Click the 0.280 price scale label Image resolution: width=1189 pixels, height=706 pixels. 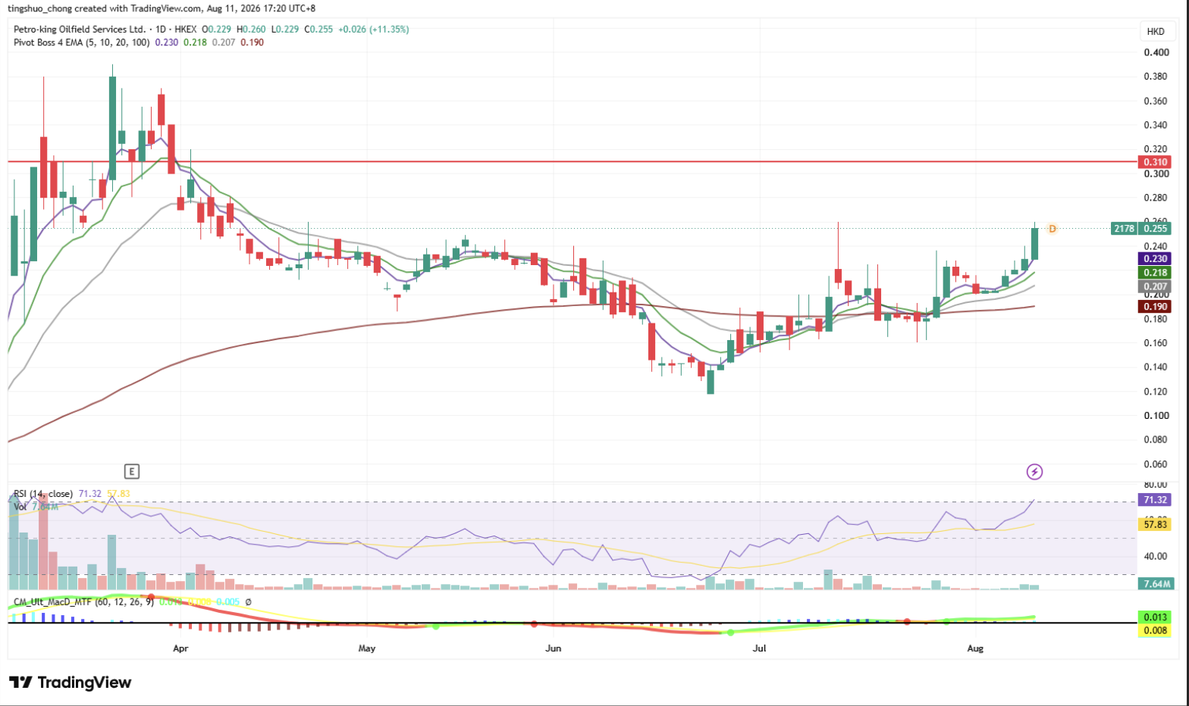coord(1156,198)
